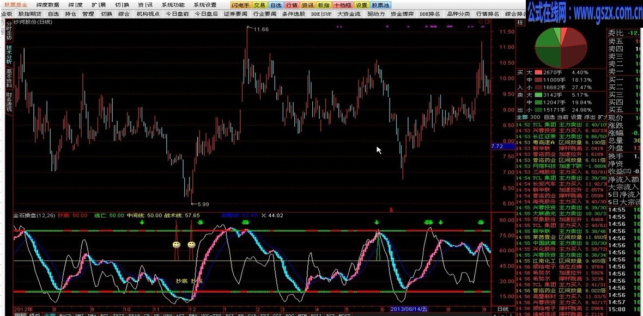Click the 闪电手 quick-trade button

pos(240,5)
